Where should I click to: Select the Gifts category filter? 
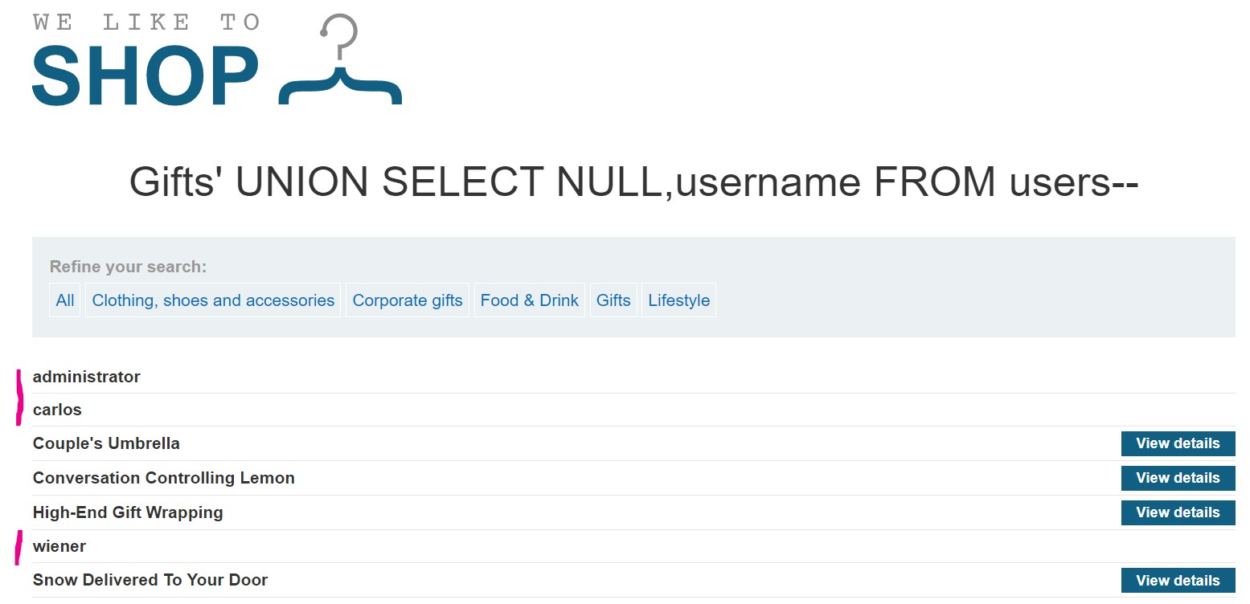tap(613, 300)
